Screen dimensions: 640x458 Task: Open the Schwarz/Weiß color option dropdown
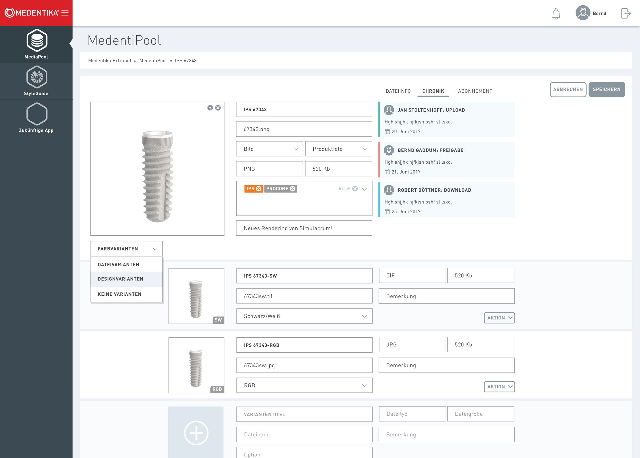pos(304,316)
